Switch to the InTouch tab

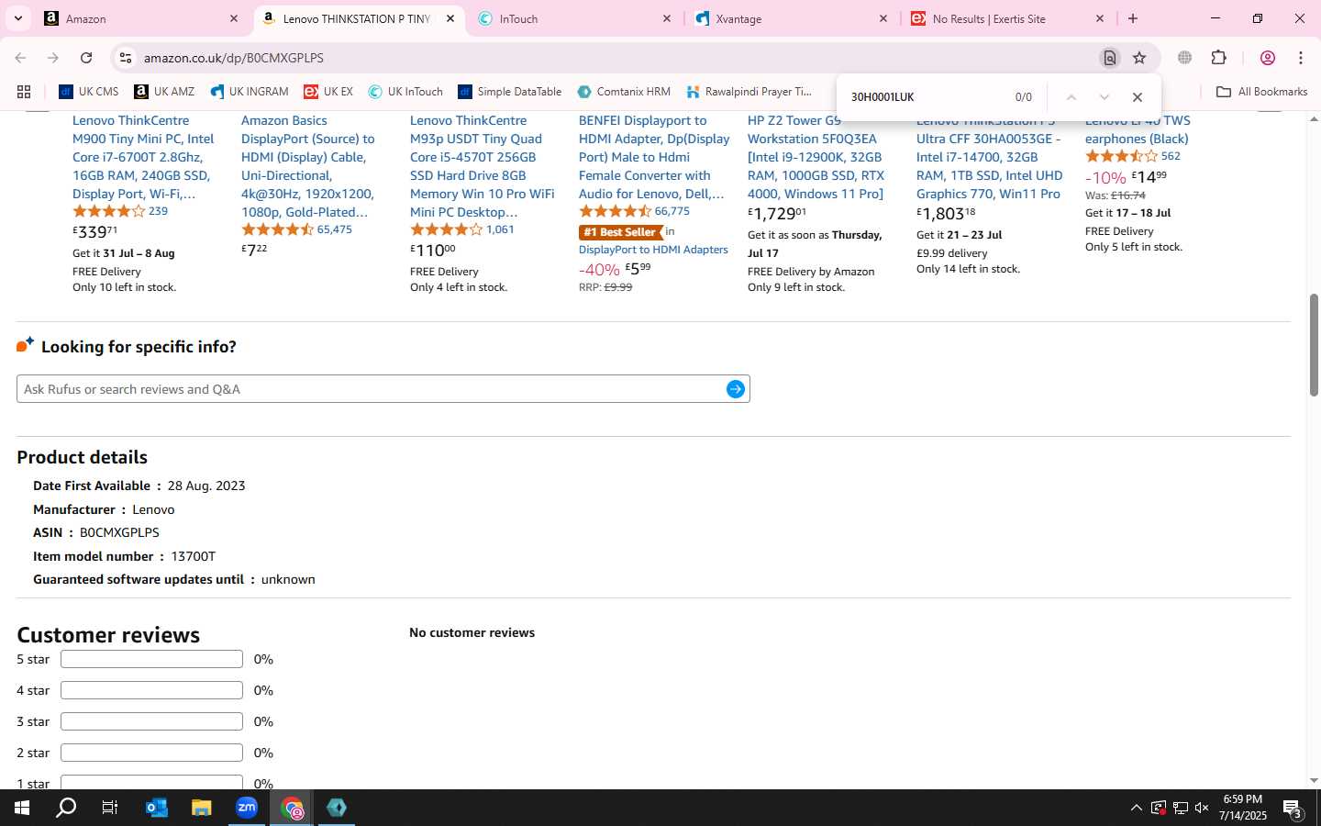pos(574,18)
